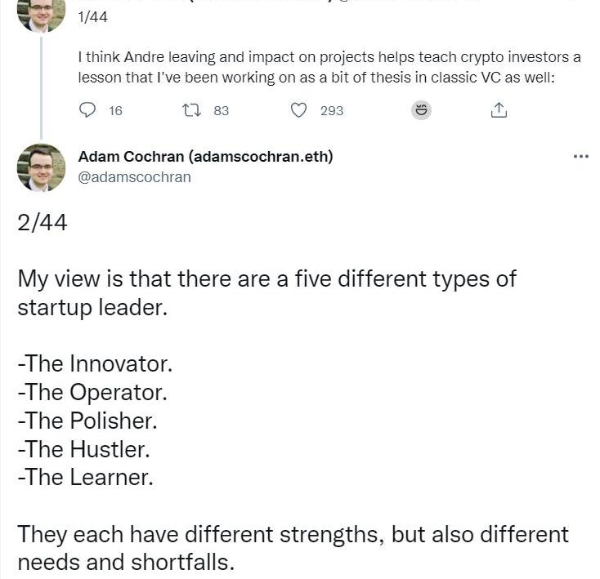Open the three-dots more menu on the tweet
The height and width of the screenshot is (579, 600).
(x=581, y=156)
